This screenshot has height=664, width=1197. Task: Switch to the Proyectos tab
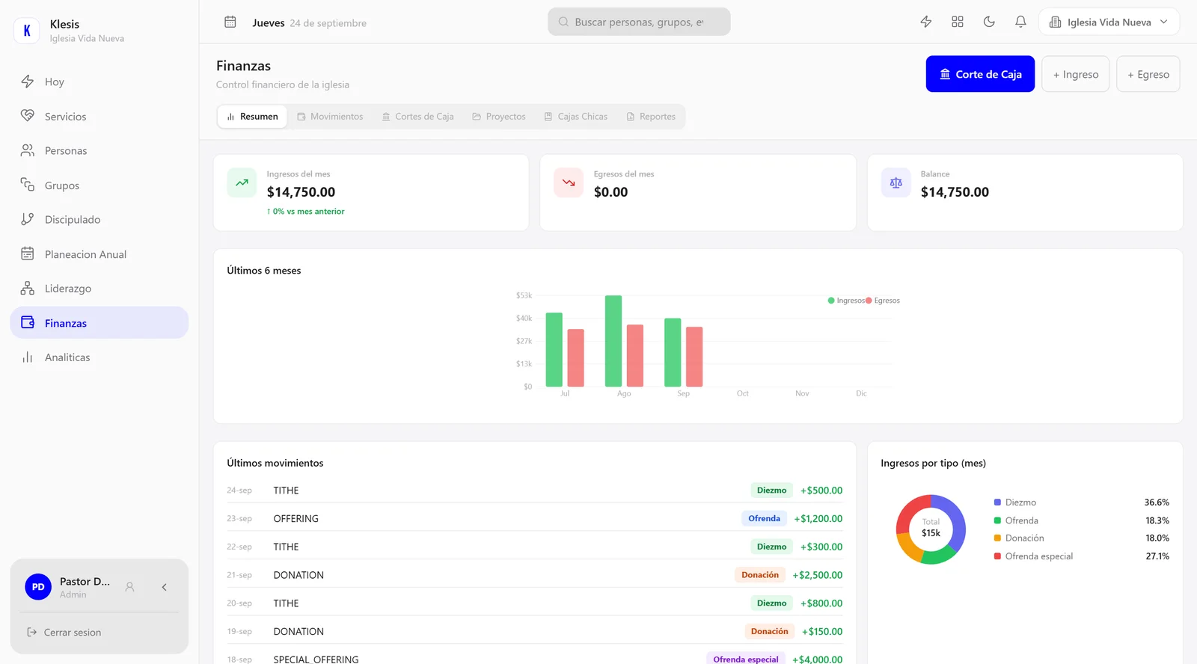pos(499,117)
